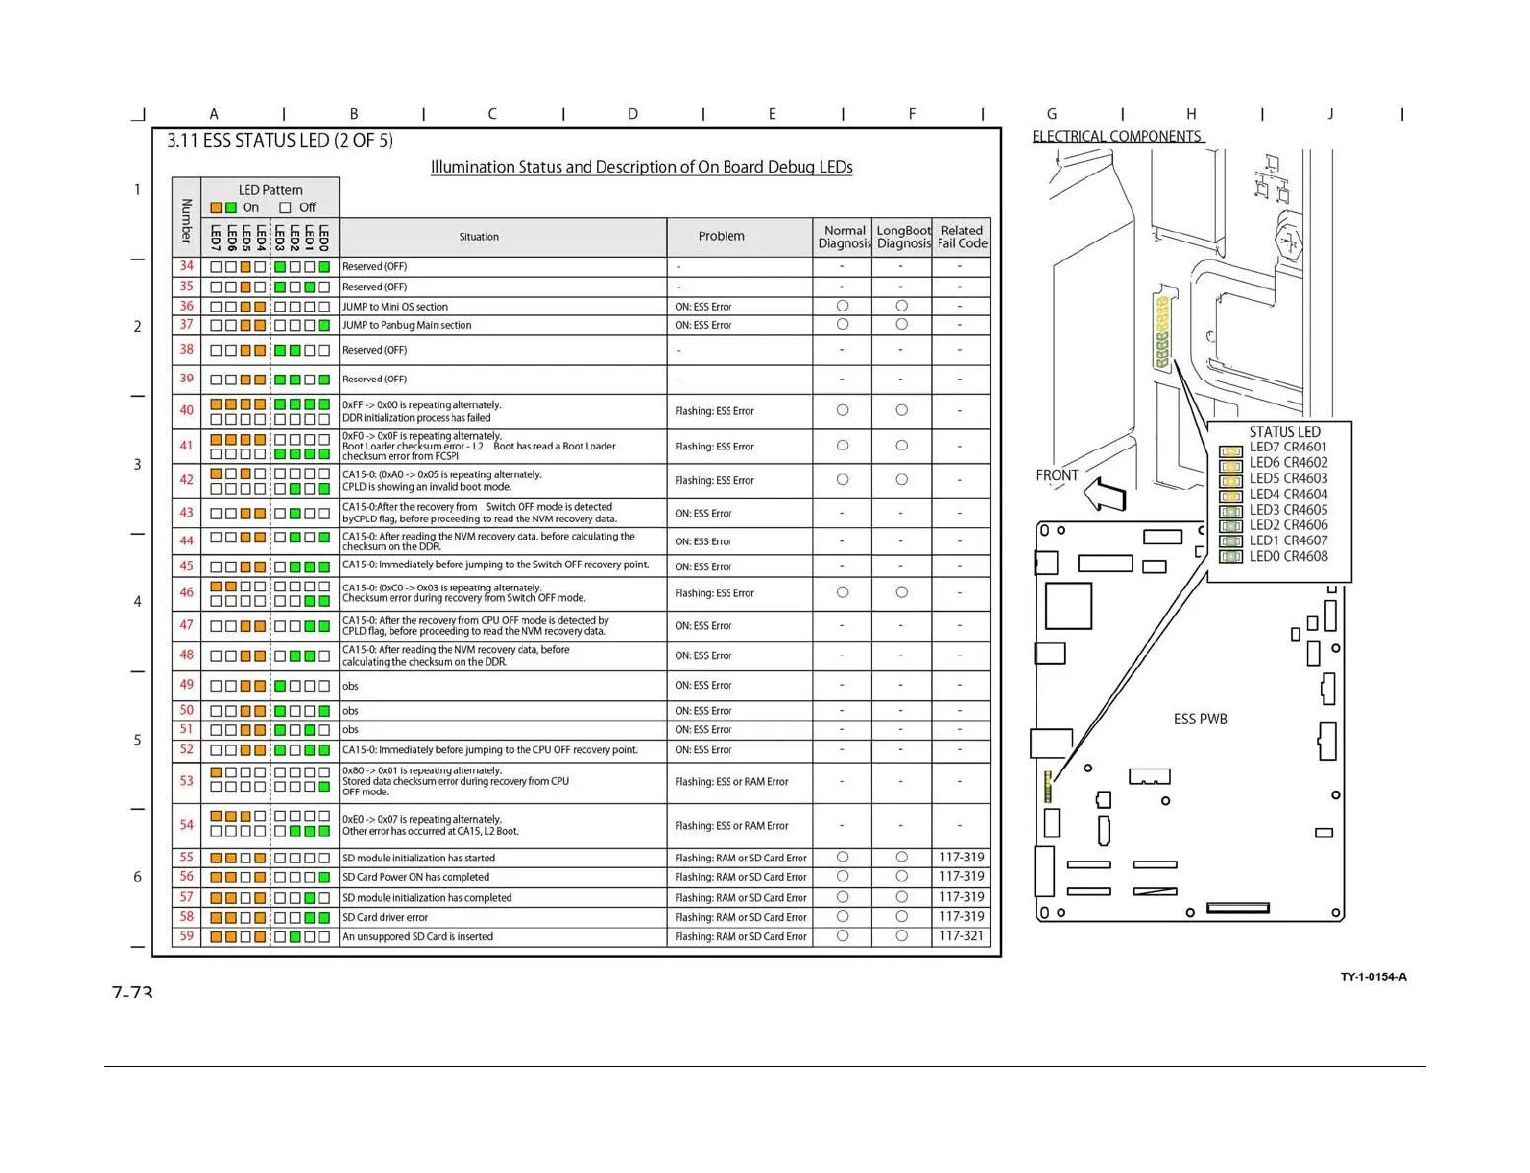1530x1173 pixels.
Task: Select the LED2 CR4606 indicator icon
Action: (x=1230, y=526)
